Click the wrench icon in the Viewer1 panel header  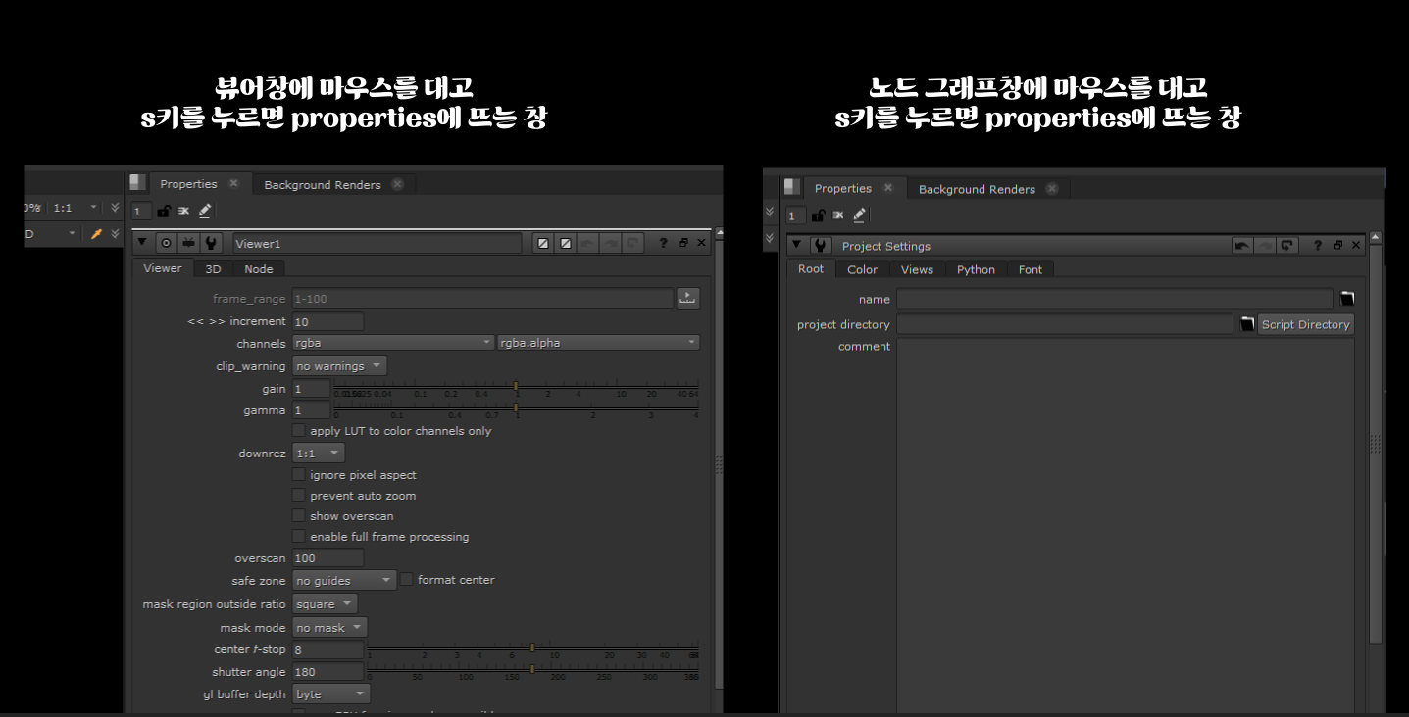tap(211, 243)
